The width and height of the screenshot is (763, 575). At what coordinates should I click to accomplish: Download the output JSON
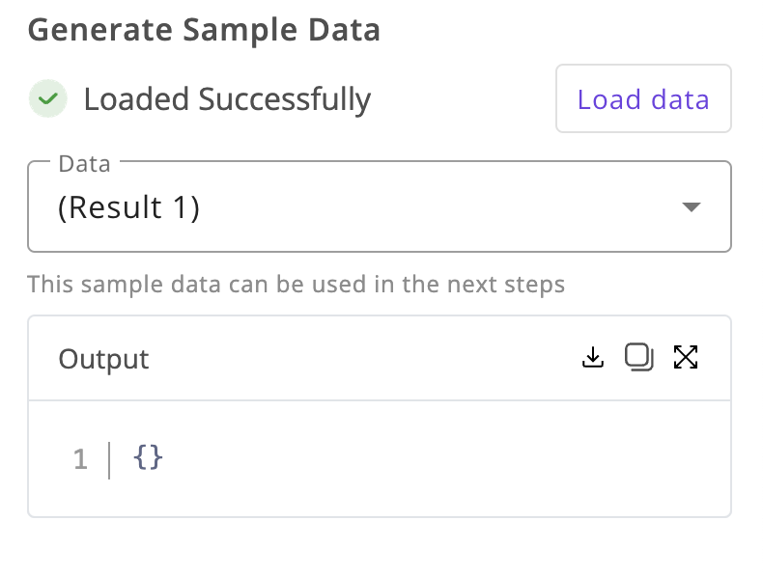(x=593, y=358)
